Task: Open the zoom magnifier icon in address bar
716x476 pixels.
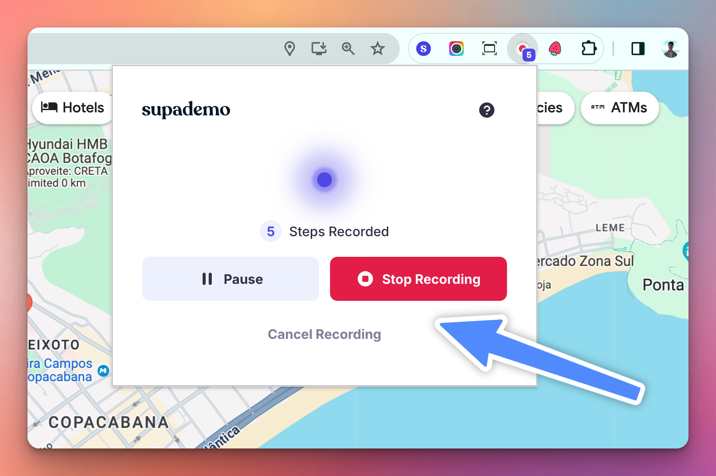Action: coord(348,49)
